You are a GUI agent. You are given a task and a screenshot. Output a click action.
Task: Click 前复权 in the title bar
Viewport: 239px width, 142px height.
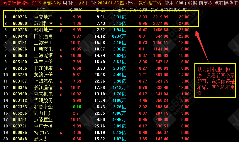[206, 3]
